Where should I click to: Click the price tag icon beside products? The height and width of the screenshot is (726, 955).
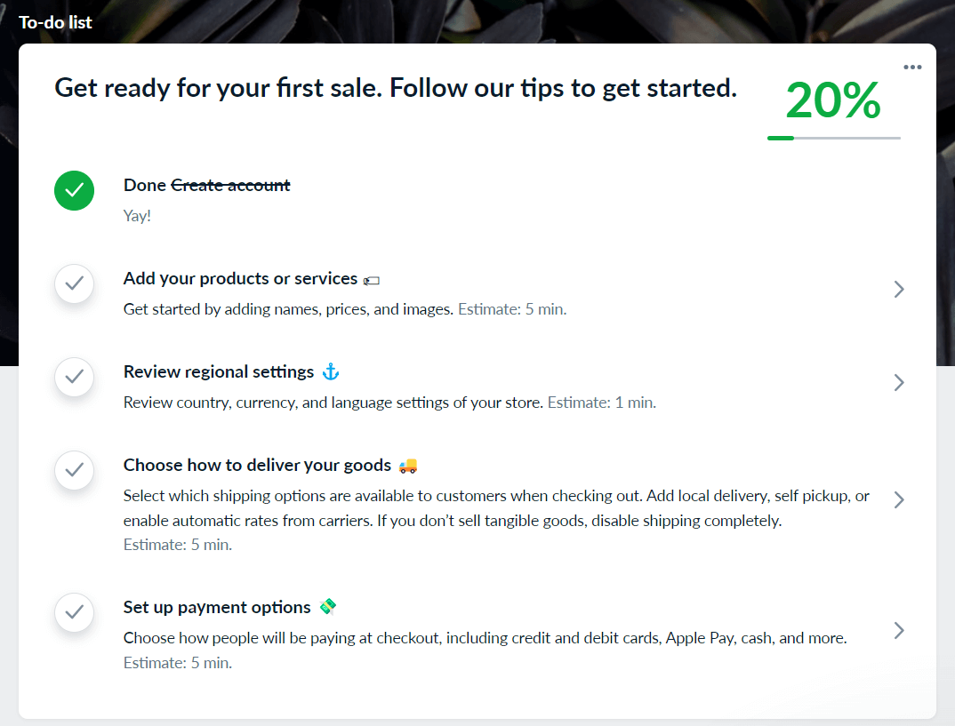(372, 280)
